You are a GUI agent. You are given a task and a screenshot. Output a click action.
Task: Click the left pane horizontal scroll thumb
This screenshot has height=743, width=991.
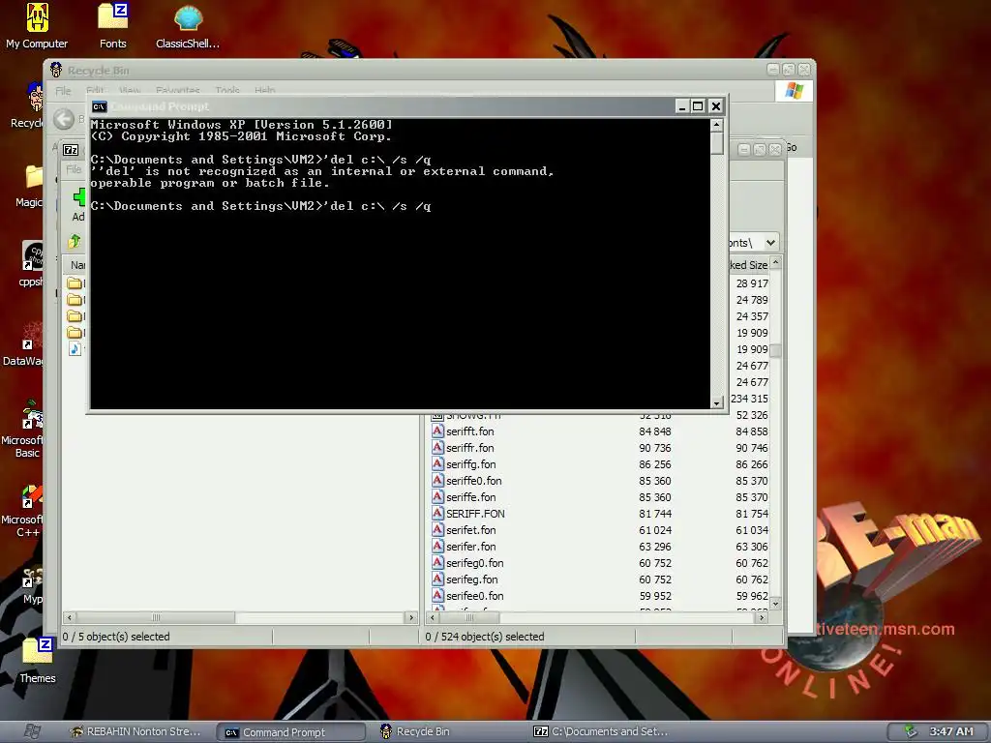pyautogui.click(x=156, y=617)
